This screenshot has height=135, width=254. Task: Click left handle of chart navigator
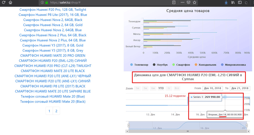click(129, 125)
